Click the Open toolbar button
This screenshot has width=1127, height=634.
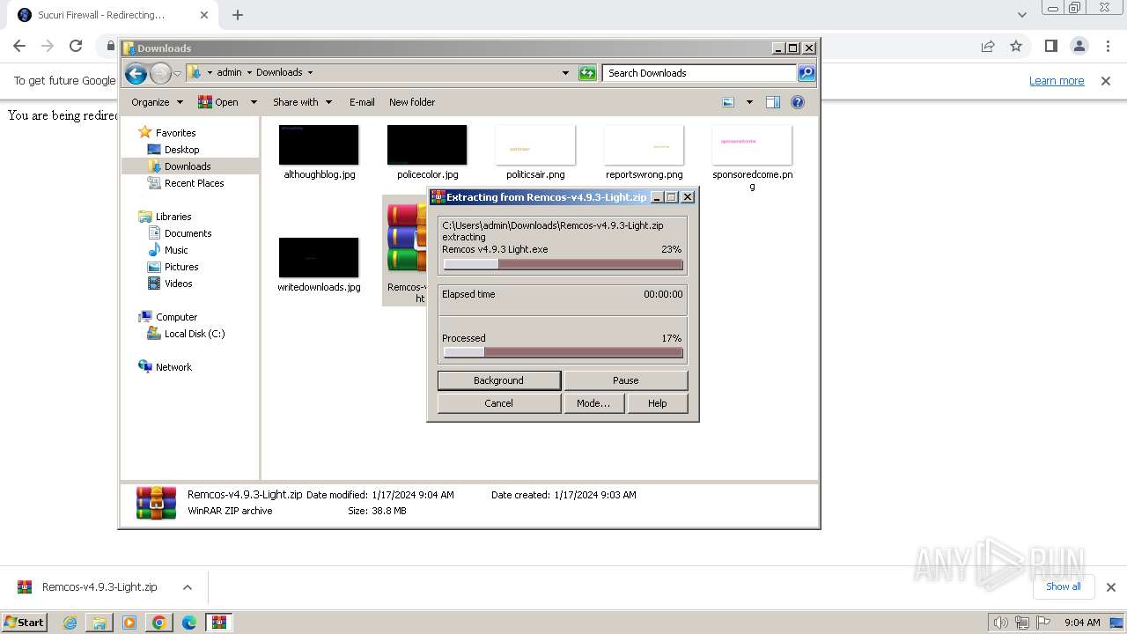pyautogui.click(x=218, y=102)
